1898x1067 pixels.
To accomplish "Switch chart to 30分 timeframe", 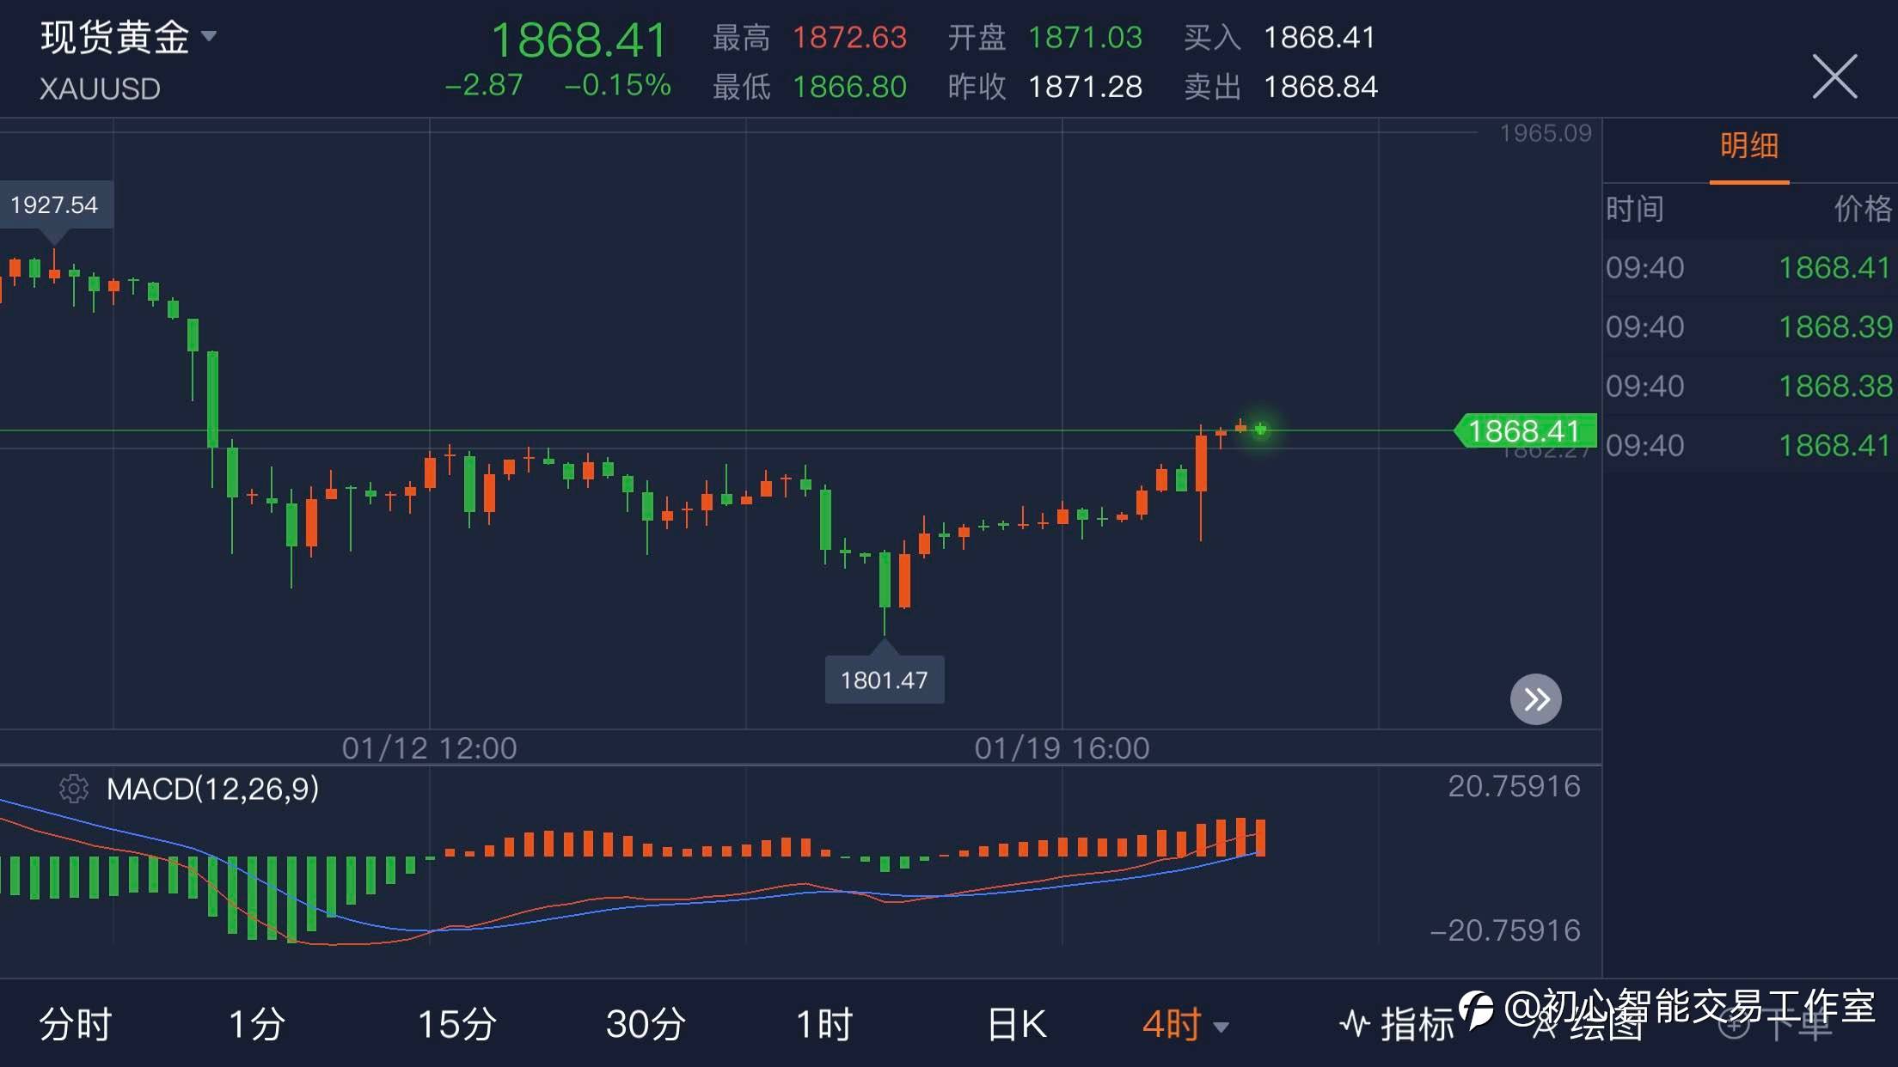I will point(646,1024).
